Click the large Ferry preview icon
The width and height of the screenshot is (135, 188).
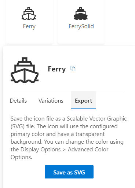tap(25, 70)
